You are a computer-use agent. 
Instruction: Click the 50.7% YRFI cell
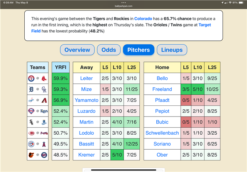pyautogui.click(x=61, y=133)
